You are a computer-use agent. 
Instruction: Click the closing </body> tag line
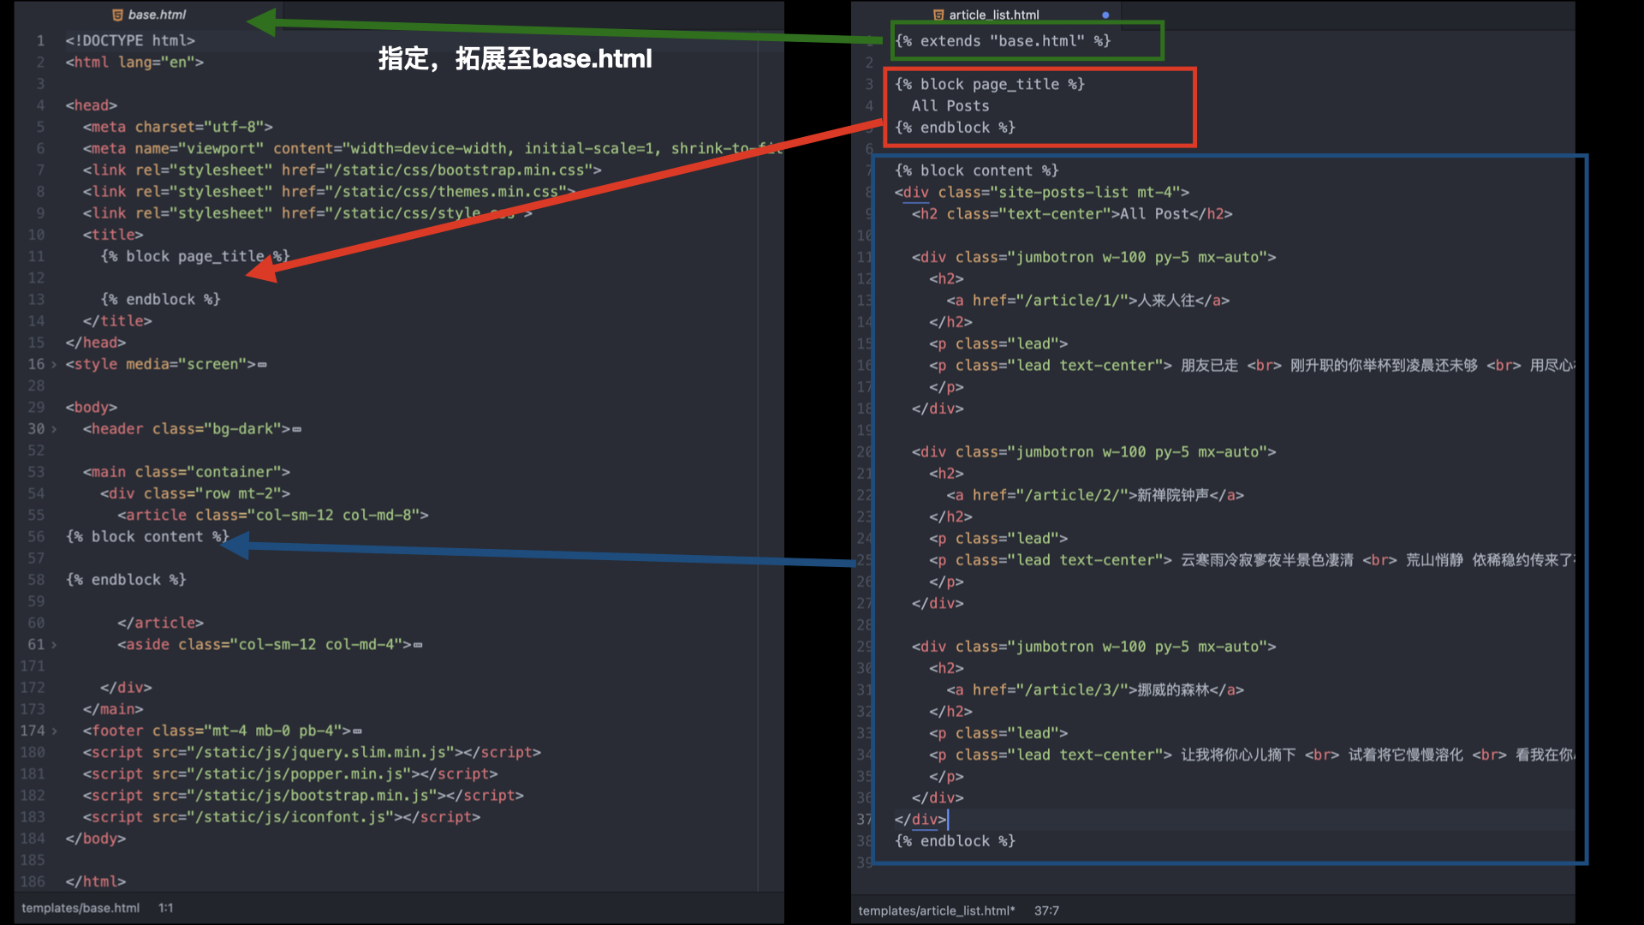point(96,838)
